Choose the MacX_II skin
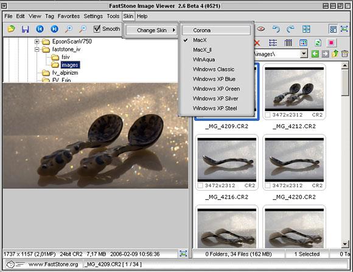 (x=216, y=50)
